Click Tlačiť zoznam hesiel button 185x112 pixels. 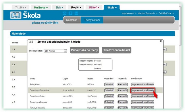116,50
